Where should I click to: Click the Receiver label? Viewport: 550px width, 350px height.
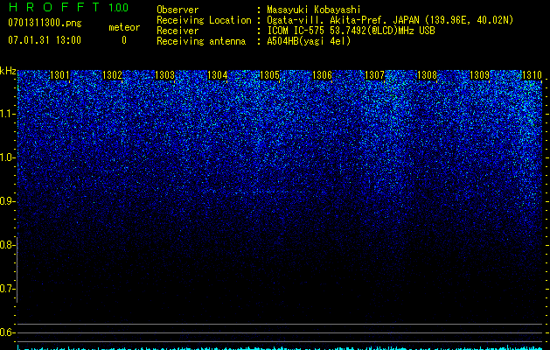pyautogui.click(x=178, y=31)
